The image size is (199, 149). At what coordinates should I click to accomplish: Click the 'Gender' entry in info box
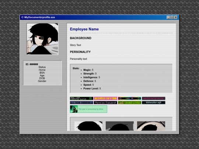coord(42,81)
